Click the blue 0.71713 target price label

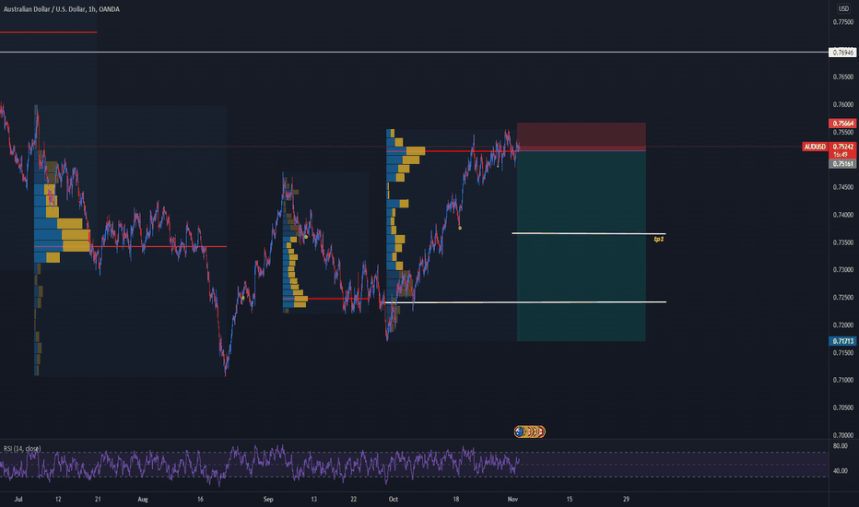(842, 341)
